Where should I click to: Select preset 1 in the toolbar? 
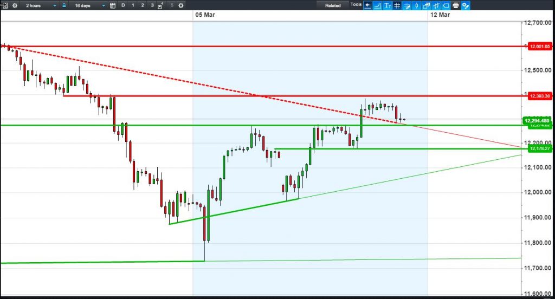click(x=133, y=5)
